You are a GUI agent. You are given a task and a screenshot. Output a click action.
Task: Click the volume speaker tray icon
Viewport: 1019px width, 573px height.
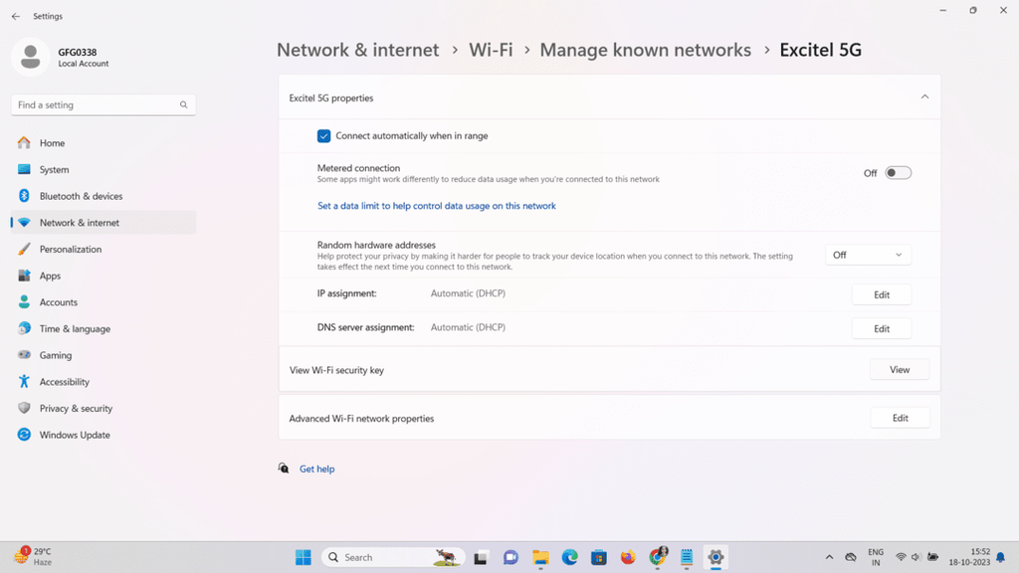tap(916, 557)
